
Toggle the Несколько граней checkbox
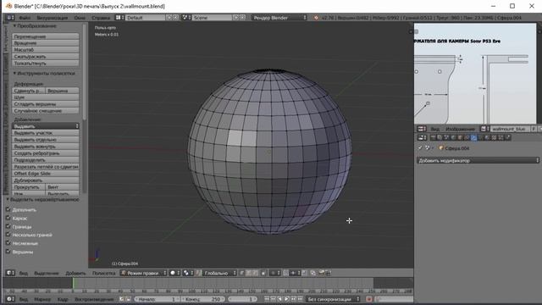8,235
